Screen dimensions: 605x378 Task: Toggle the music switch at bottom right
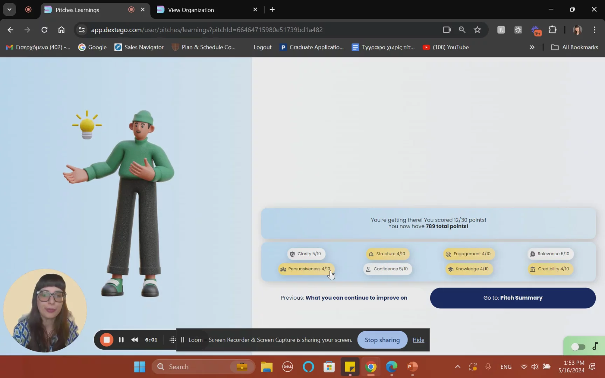coord(578,346)
